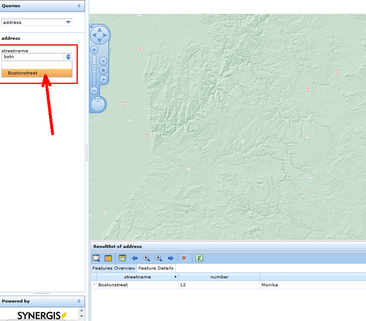Viewport: 366px width, 321px height.
Task: Click the sidebar vertical splitter handle
Action: coord(87,153)
